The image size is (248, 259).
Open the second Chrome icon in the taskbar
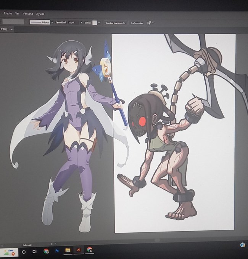90,250
